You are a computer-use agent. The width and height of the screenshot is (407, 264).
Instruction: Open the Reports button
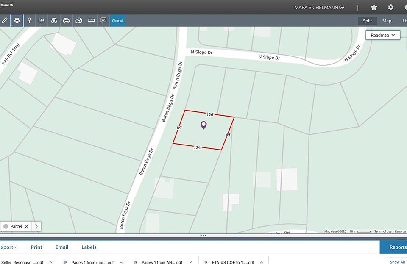pyautogui.click(x=393, y=247)
